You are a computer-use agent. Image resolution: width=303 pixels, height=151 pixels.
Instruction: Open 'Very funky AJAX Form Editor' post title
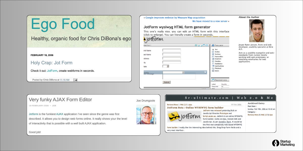(x=60, y=100)
